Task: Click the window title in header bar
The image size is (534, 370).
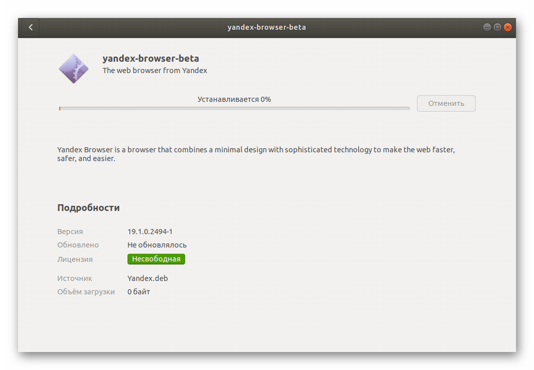Action: click(x=266, y=27)
